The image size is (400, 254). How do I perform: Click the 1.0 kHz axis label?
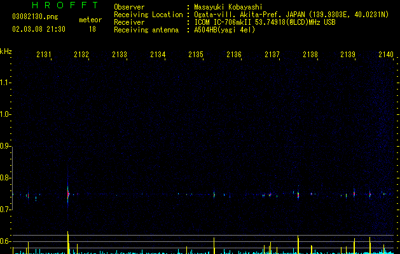coord(5,114)
